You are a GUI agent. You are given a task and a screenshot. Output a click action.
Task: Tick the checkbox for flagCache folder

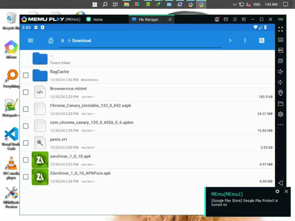pyautogui.click(x=26, y=75)
